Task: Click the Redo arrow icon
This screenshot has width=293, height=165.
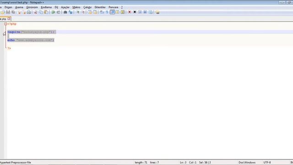Action: tap(58, 12)
